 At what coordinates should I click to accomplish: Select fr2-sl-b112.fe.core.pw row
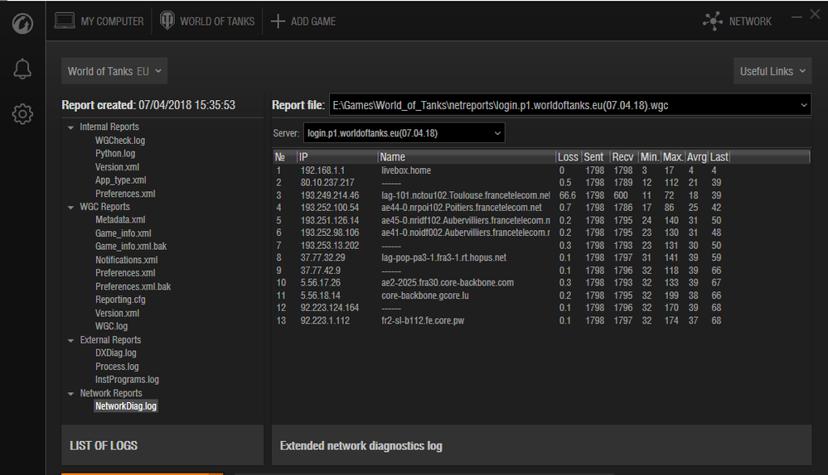pos(541,320)
